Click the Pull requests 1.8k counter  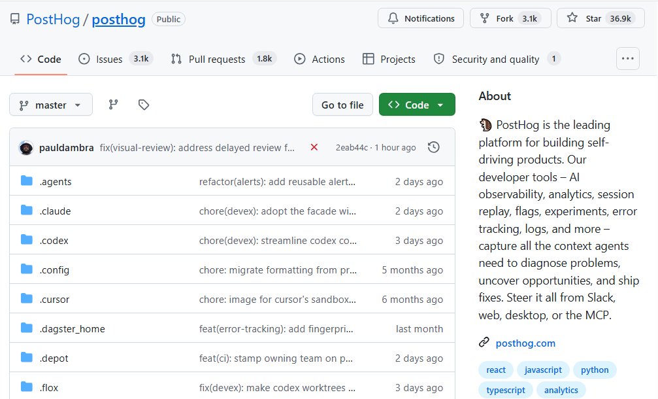(265, 59)
